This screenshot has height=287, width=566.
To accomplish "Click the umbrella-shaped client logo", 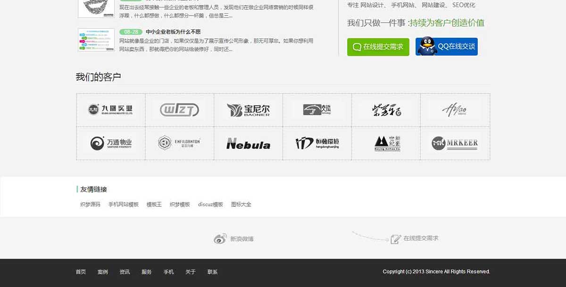I will coord(317,110).
